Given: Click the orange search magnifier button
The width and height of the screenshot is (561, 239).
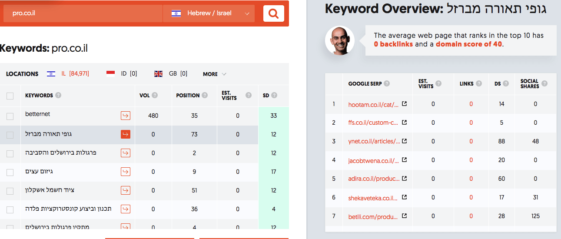Looking at the screenshot, I should tap(274, 13).
